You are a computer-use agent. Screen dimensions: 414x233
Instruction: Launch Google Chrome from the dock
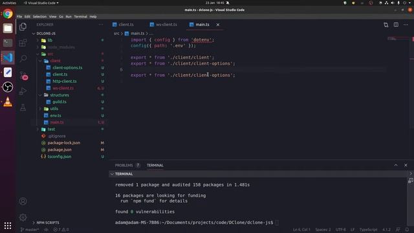pos(8,14)
